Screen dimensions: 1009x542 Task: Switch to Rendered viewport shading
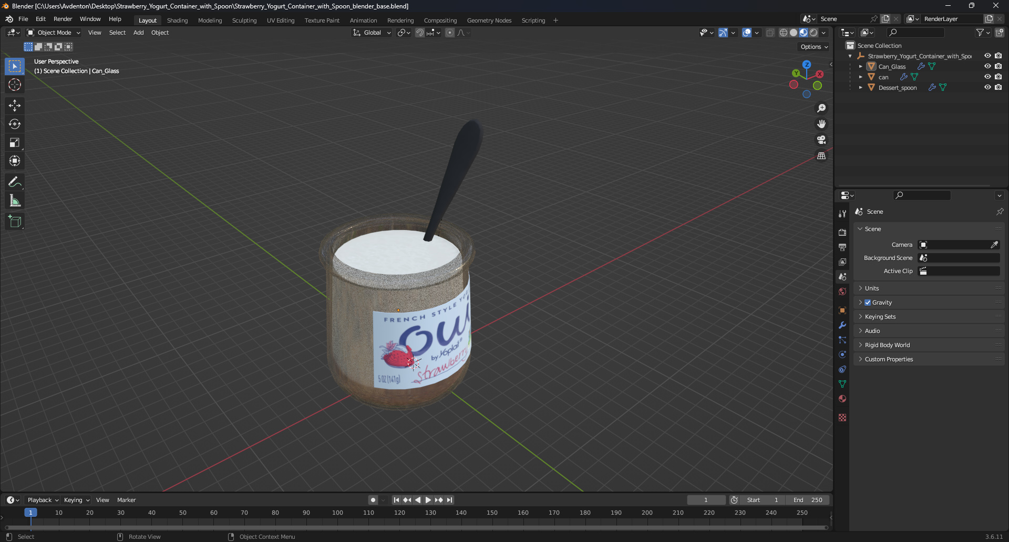(x=814, y=33)
